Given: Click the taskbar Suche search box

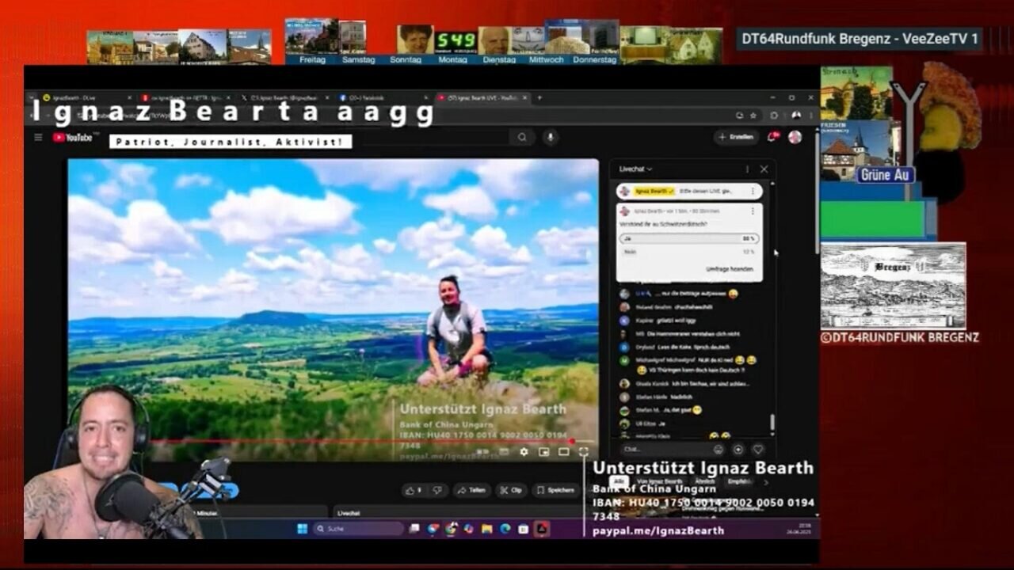Looking at the screenshot, I should coord(358,529).
